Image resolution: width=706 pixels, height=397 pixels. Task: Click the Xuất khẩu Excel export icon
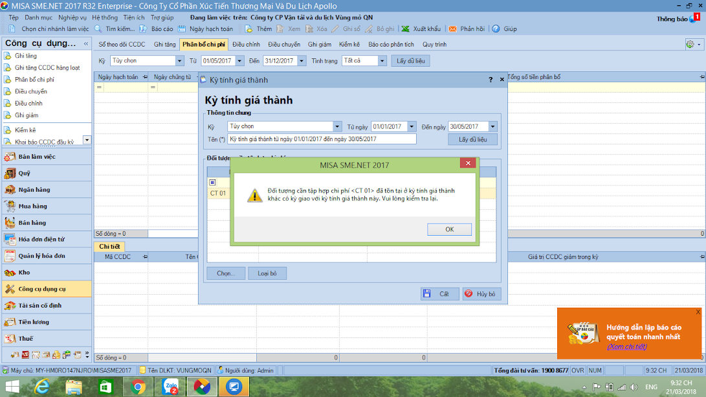click(406, 29)
